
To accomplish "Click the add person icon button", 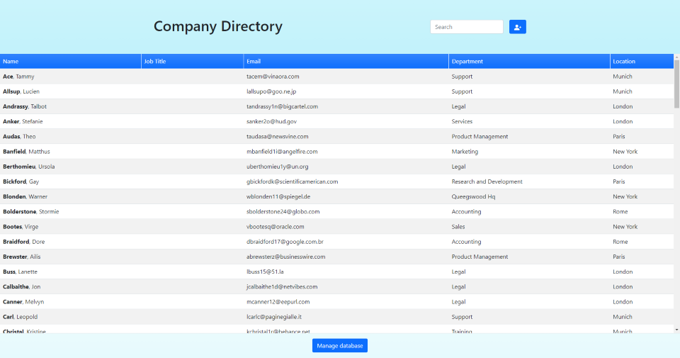I will (517, 27).
